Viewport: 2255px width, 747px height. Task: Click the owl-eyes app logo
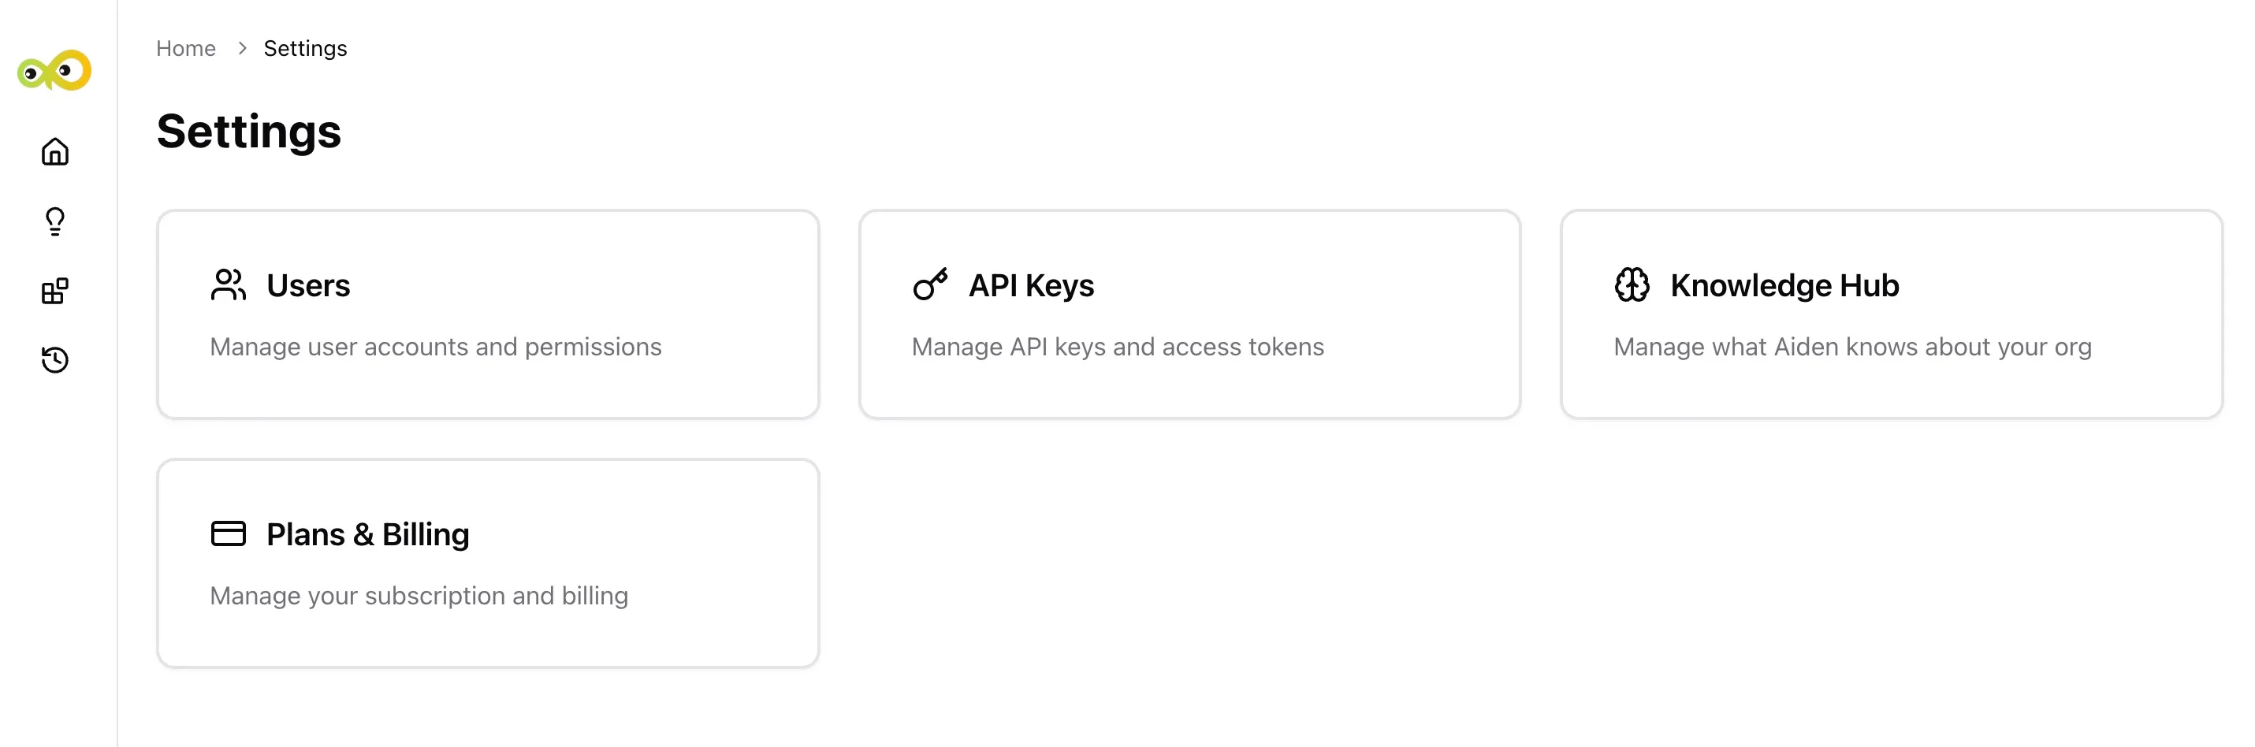(x=54, y=70)
